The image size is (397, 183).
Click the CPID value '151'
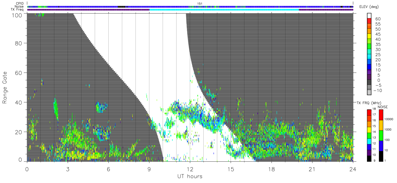click(199, 4)
